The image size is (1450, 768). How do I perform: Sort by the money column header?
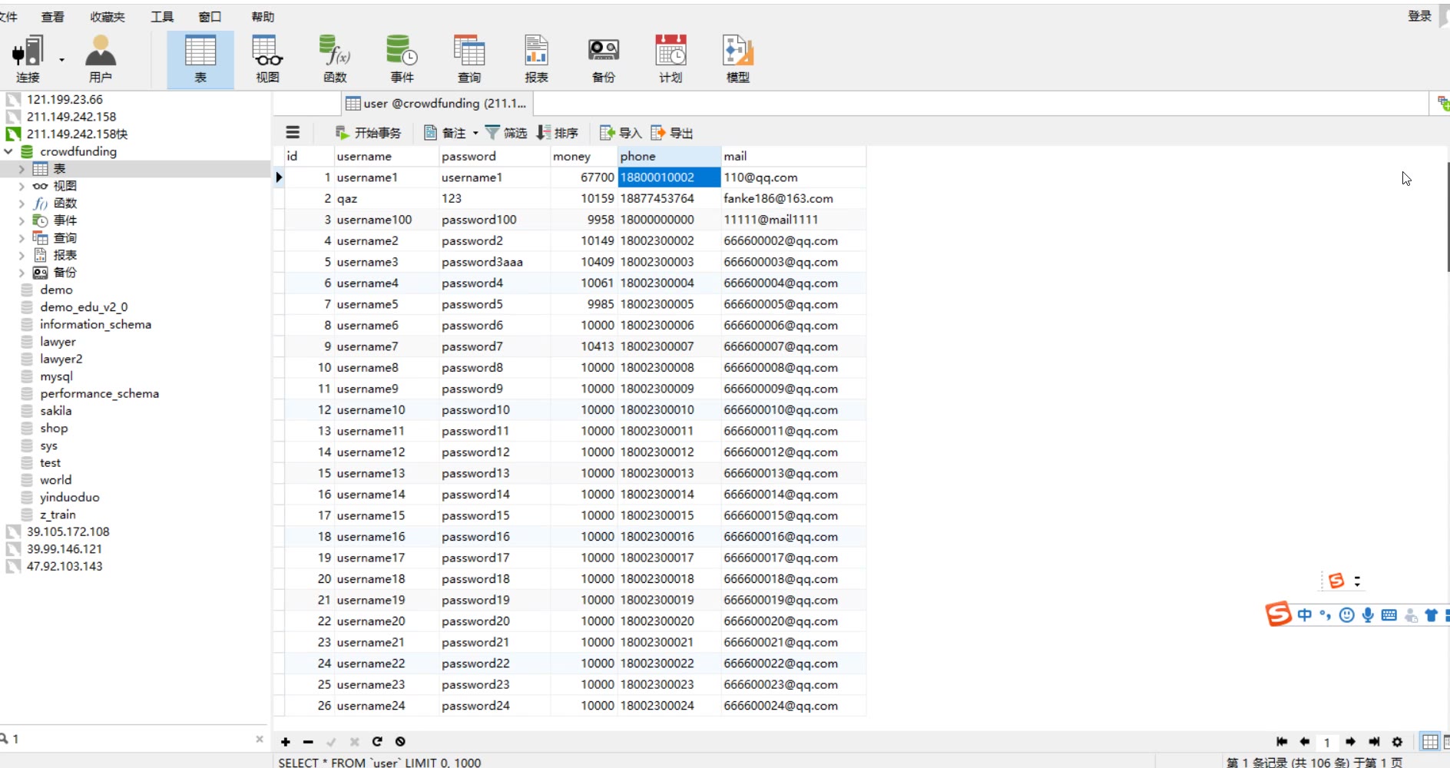pyautogui.click(x=572, y=157)
